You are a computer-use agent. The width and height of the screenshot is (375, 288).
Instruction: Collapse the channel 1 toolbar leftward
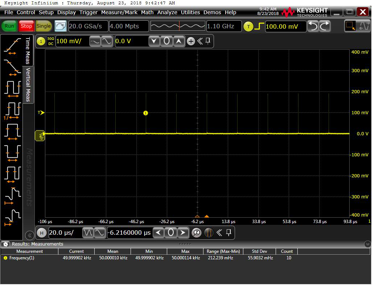point(199,41)
